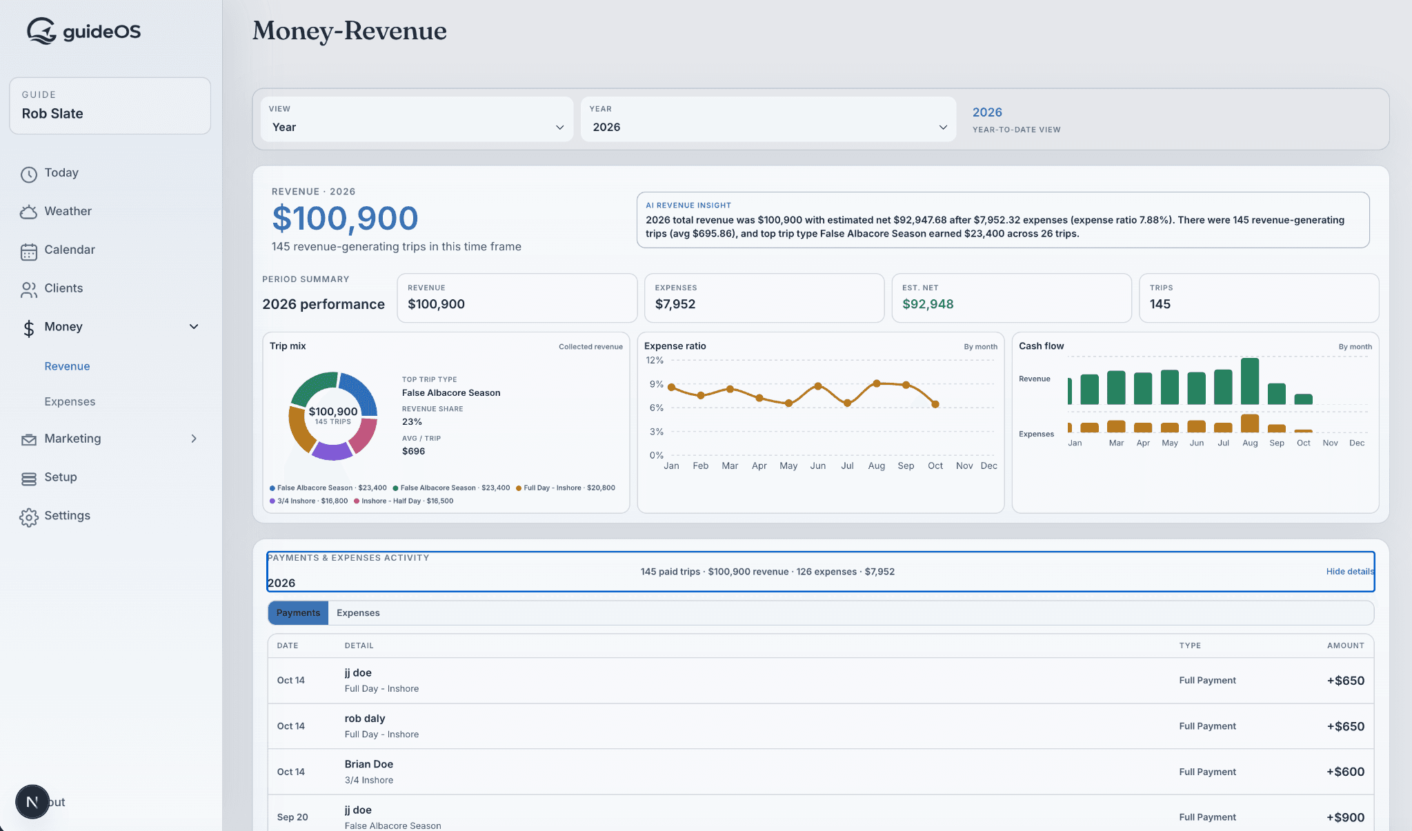Click the Settings gear icon

coord(28,517)
